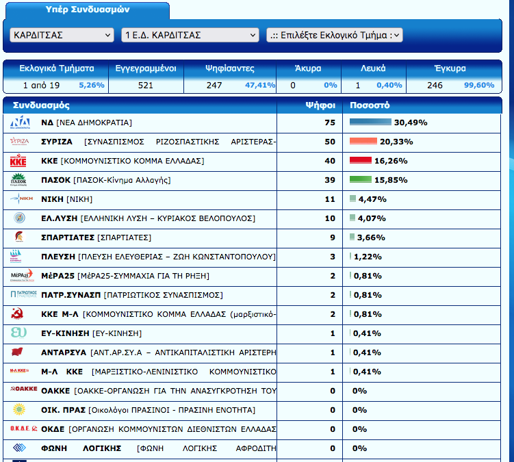Click the Συνδυασμός column header
The image size is (514, 462).
[42, 106]
